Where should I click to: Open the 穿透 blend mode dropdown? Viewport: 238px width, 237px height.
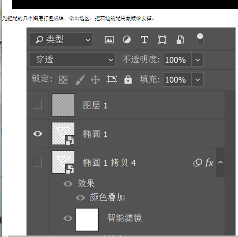click(x=73, y=60)
